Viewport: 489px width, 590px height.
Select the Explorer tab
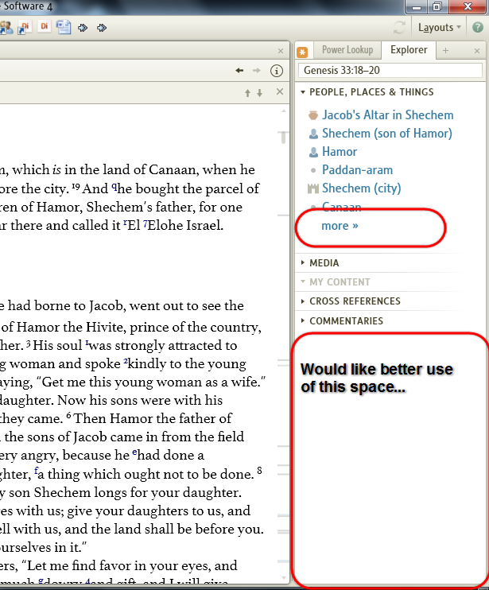pyautogui.click(x=409, y=49)
